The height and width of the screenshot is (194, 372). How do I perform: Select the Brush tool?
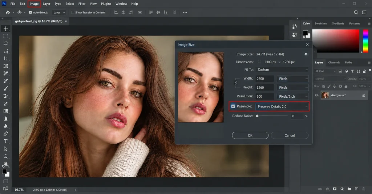pos(5,89)
